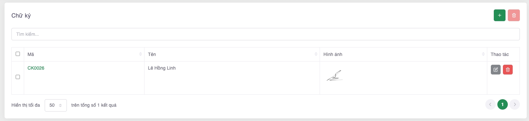
Task: Sort by Hình ảnh column arrows
Action: point(483,54)
